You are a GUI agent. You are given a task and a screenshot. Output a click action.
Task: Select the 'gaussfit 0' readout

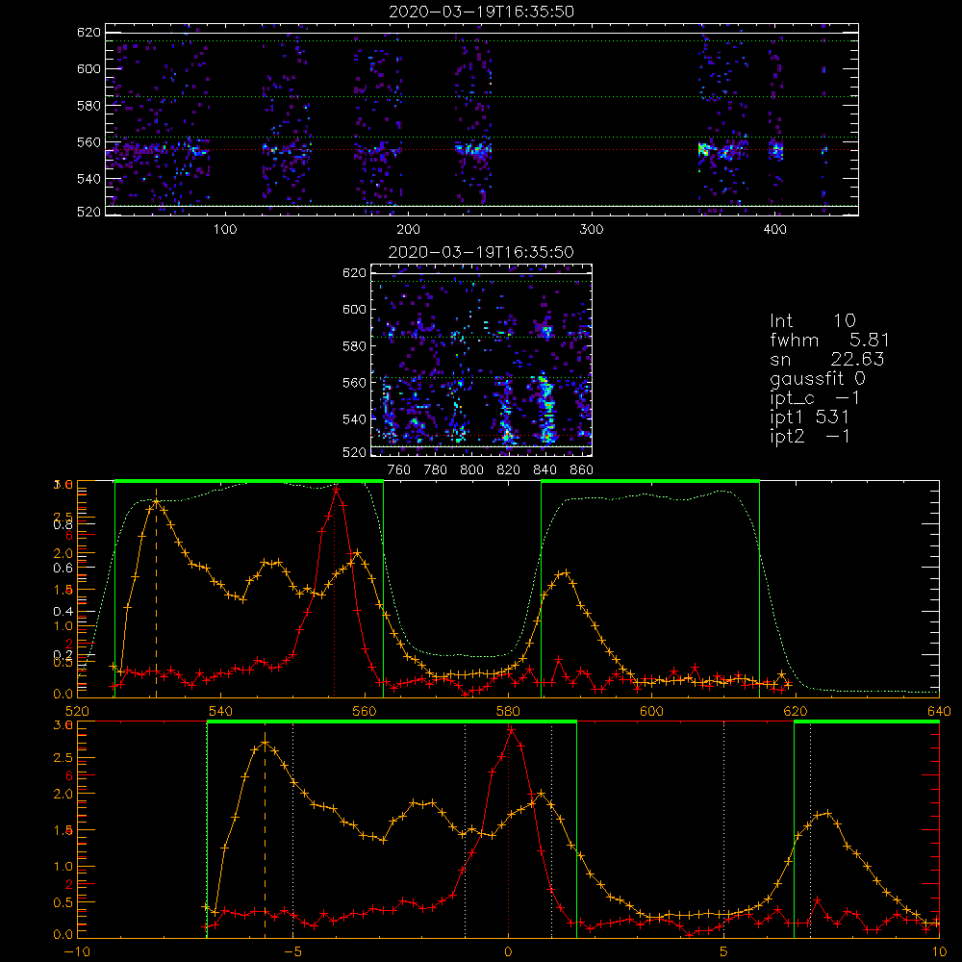pyautogui.click(x=817, y=378)
